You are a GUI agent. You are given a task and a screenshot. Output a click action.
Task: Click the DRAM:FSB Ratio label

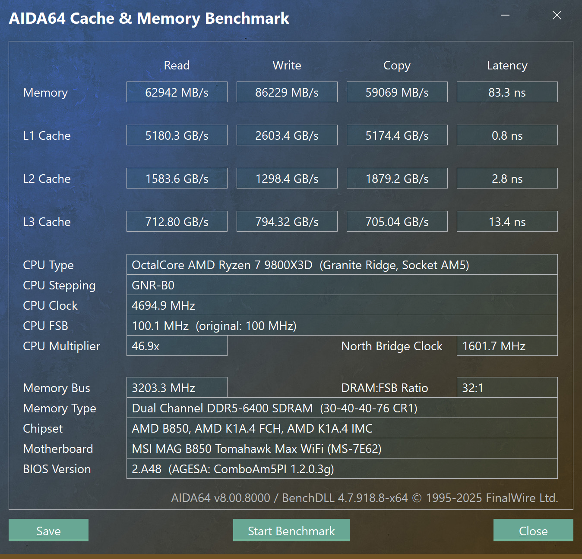coord(385,388)
